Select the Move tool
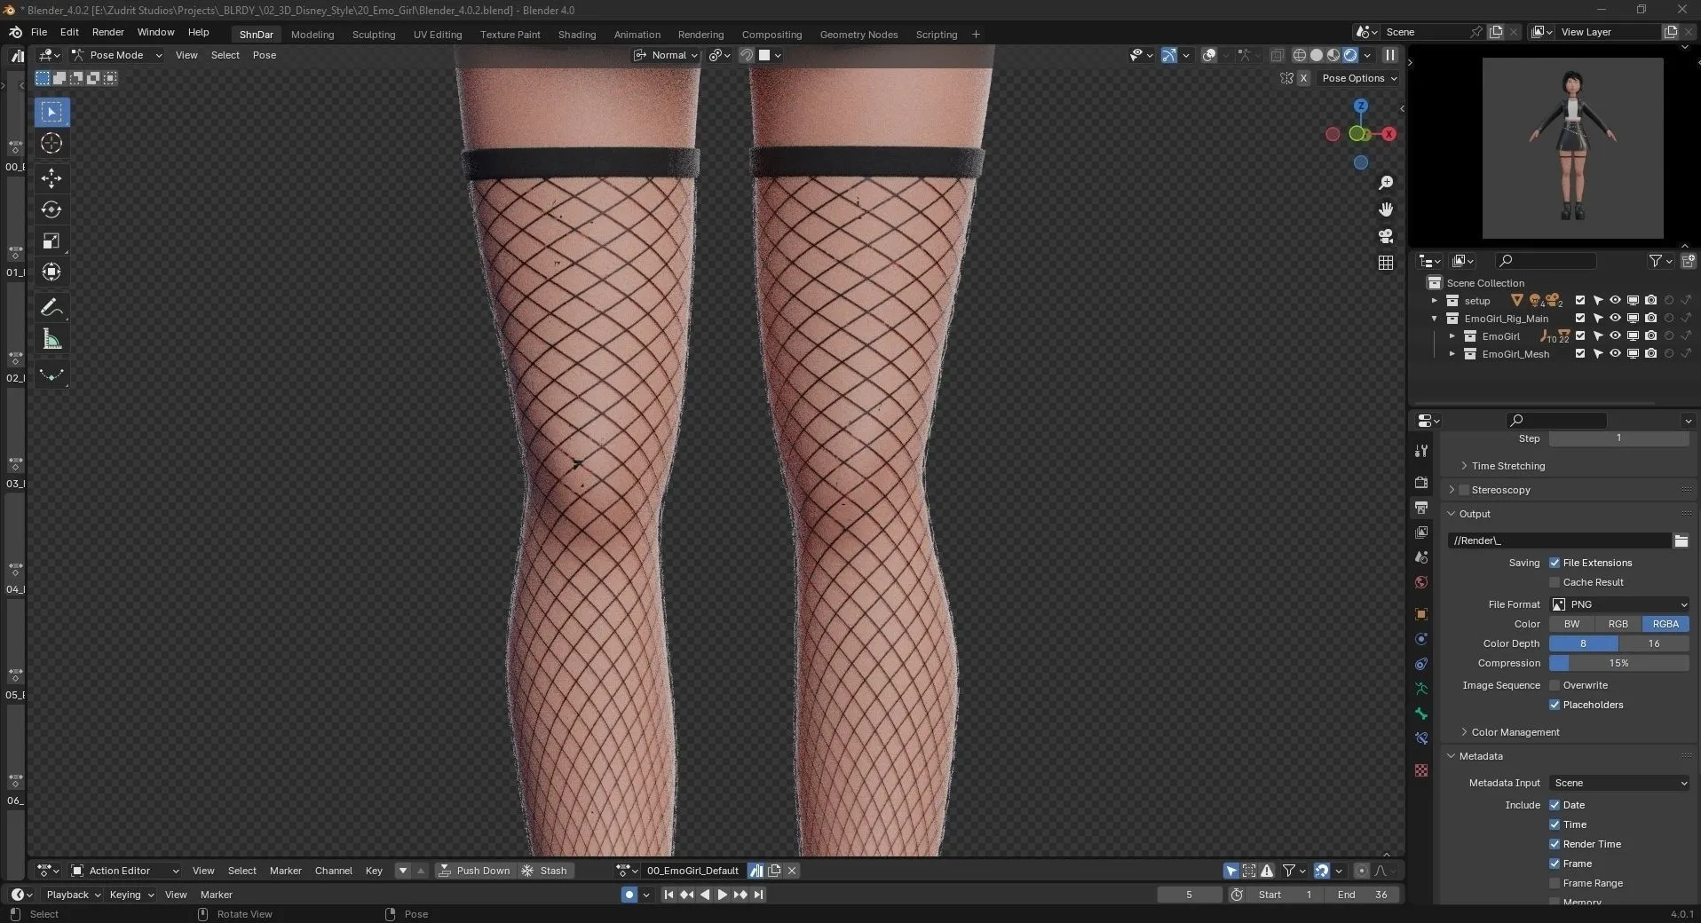 (51, 178)
